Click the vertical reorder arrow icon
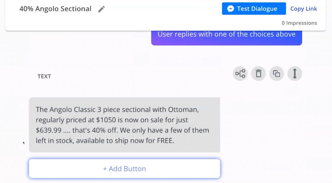Screen dimensions: 332x183 click(295, 74)
